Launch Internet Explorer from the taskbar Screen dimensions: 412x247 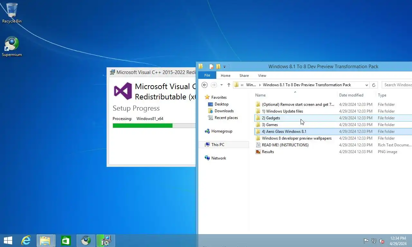coord(26,241)
